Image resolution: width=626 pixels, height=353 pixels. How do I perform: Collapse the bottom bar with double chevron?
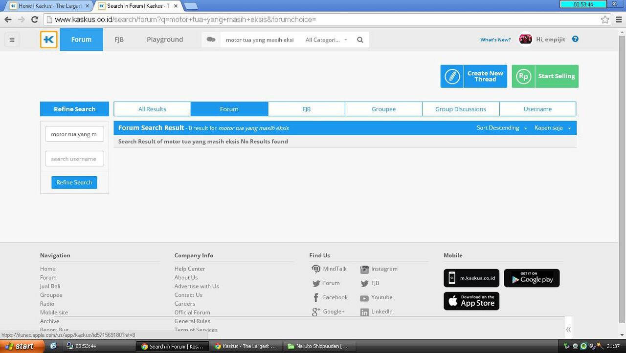coord(568,330)
